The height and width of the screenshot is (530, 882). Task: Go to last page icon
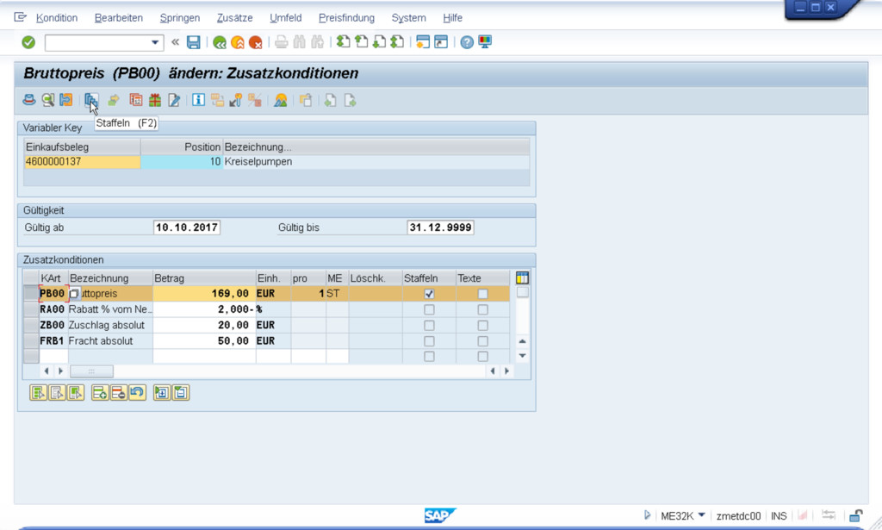point(397,41)
